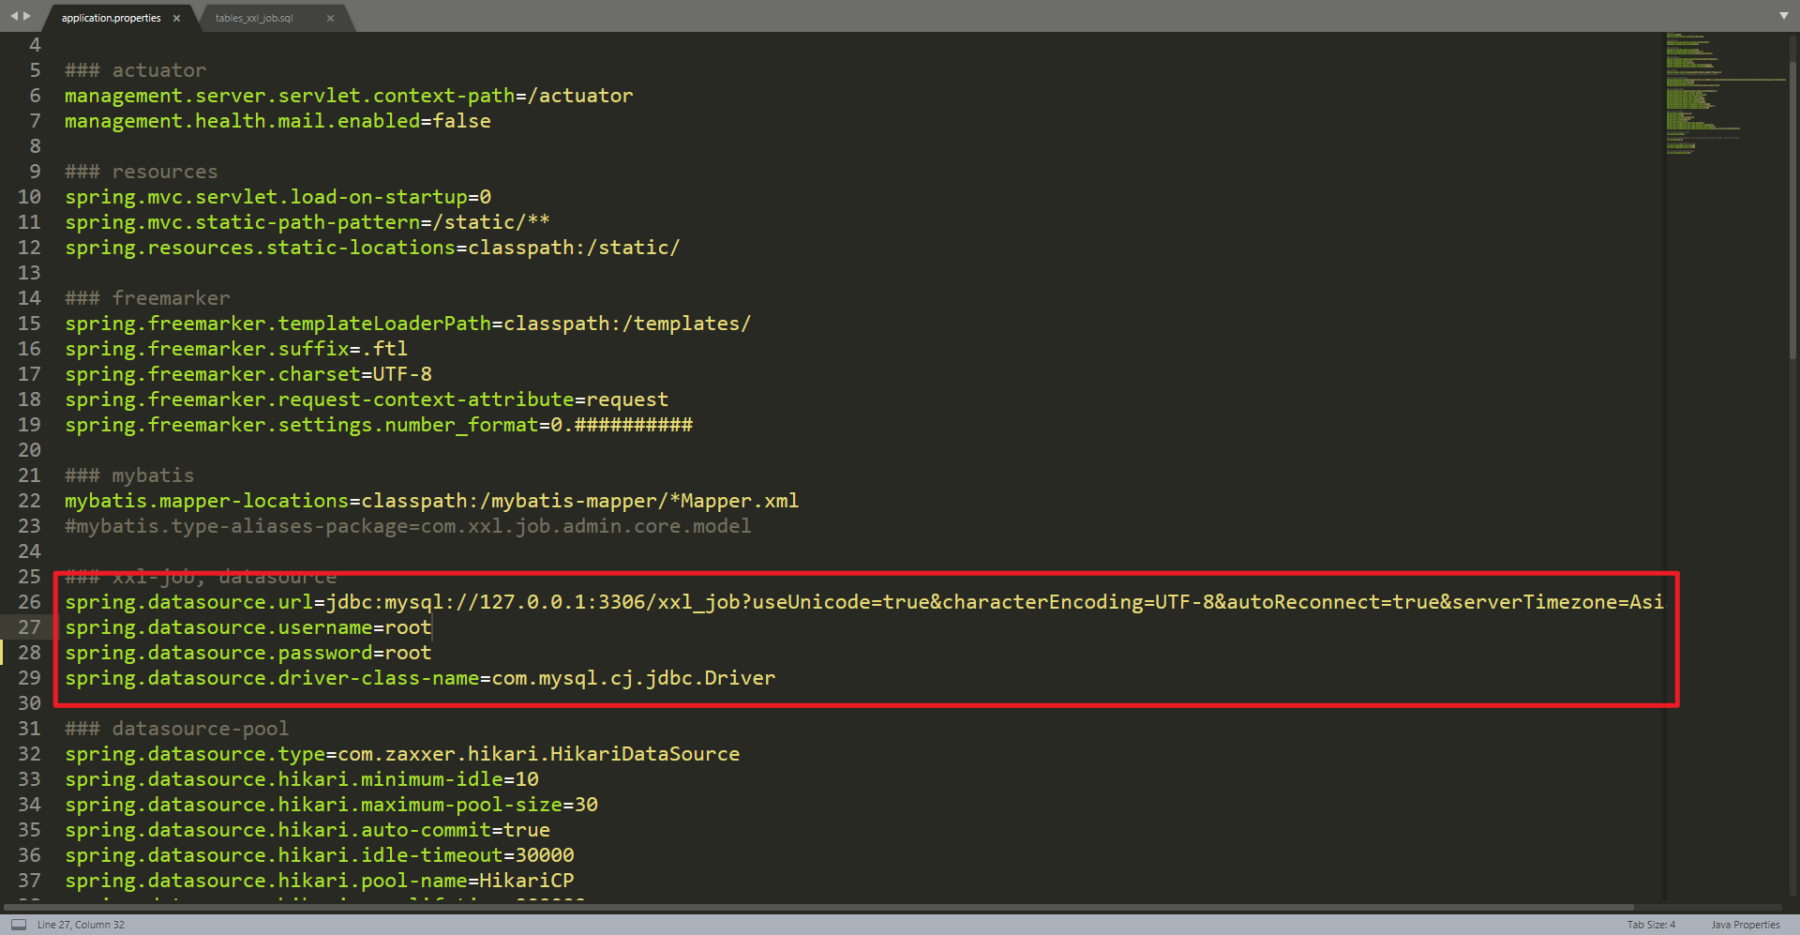Click the commented #mybatis.type-aliases-package line
1800x935 pixels.
[x=408, y=526]
